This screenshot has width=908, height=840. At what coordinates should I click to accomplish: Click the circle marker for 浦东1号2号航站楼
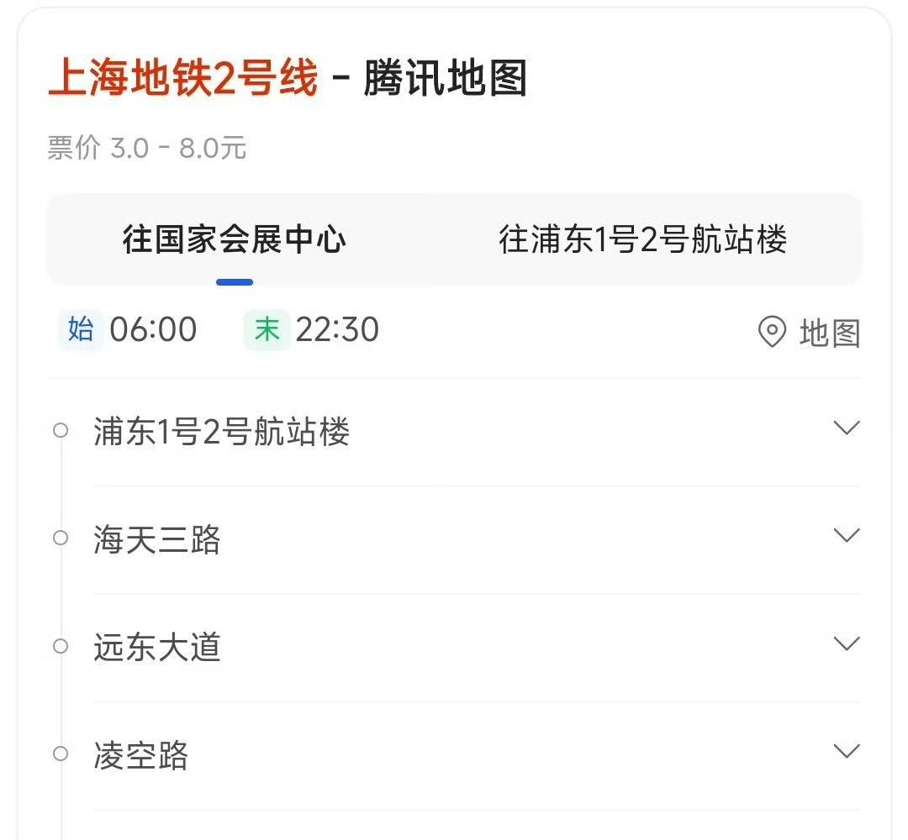61,430
